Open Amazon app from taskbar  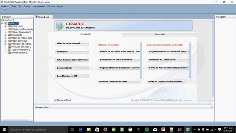pyautogui.click(x=139, y=130)
